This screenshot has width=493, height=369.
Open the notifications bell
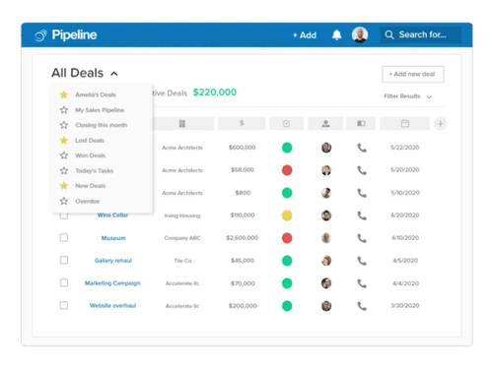tap(336, 34)
